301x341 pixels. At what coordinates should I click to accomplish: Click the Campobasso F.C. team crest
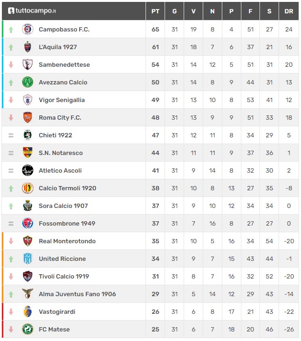28,29
